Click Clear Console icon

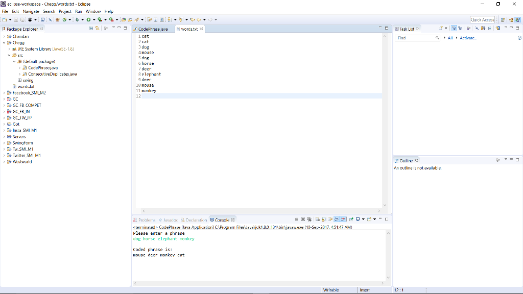click(318, 219)
